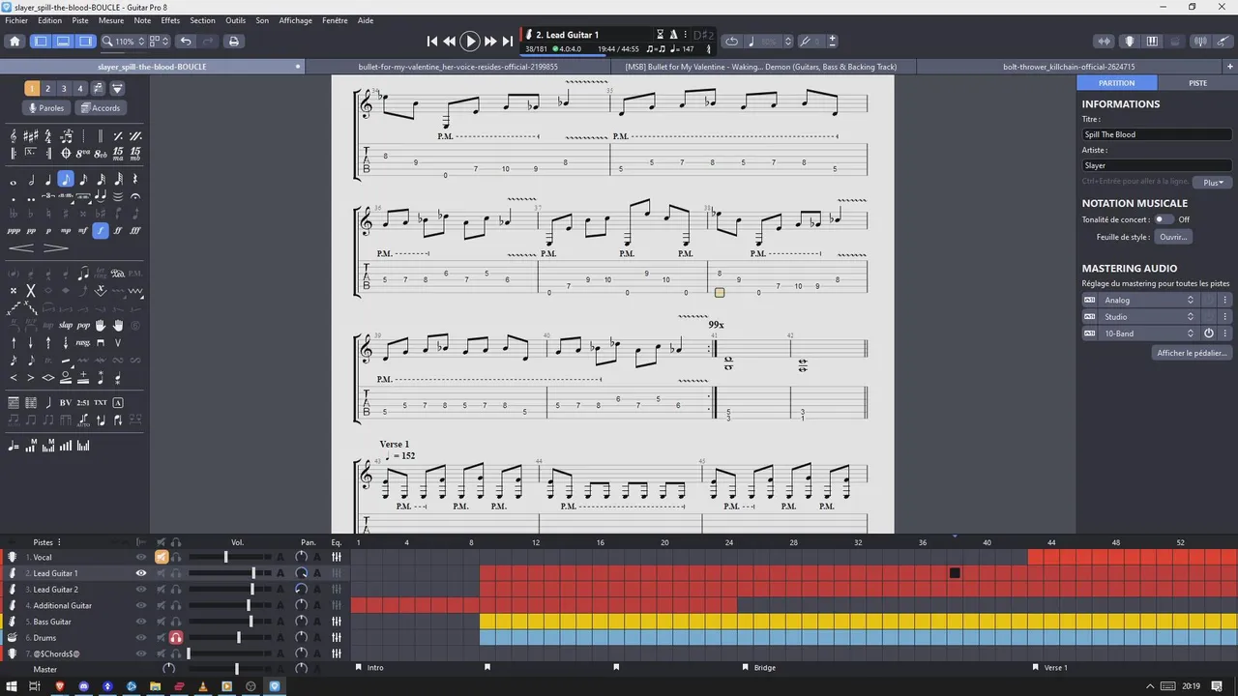Viewport: 1238px width, 696px height.
Task: Undo last action with the undo arrow
Action: (x=186, y=42)
